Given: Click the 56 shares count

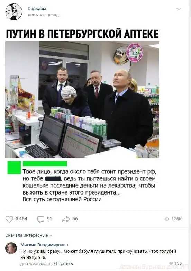Looking at the screenshot, I should (x=75, y=219).
